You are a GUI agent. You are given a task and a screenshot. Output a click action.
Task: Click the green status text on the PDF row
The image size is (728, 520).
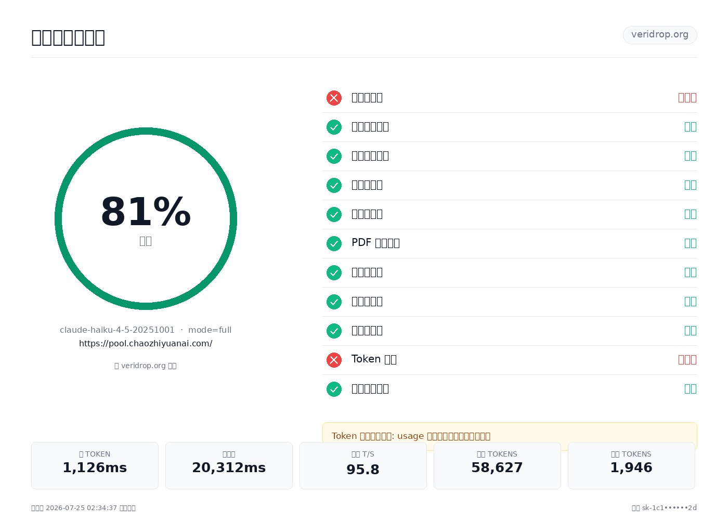(690, 243)
